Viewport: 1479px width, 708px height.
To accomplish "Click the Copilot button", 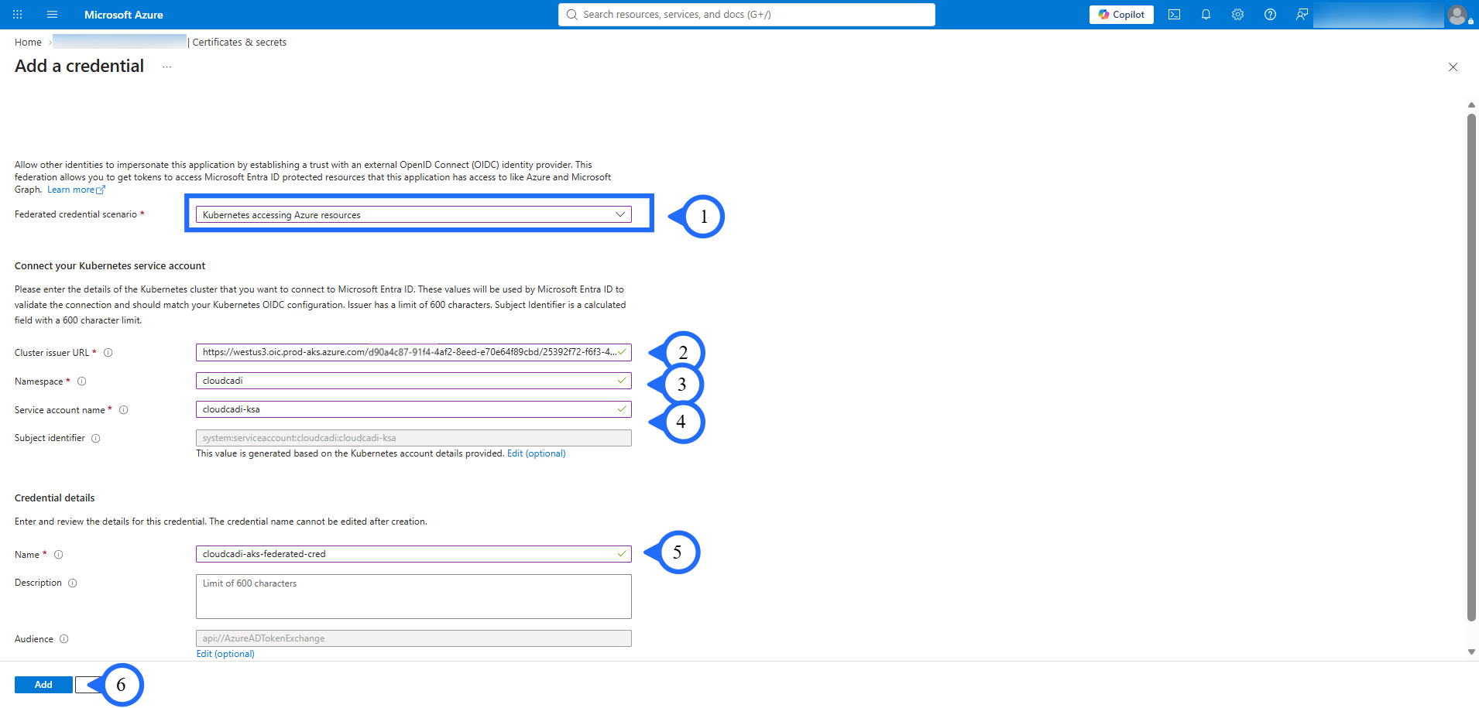I will click(1121, 15).
